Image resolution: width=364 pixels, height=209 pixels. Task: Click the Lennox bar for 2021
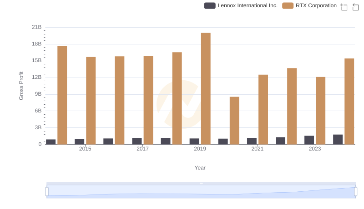click(252, 141)
